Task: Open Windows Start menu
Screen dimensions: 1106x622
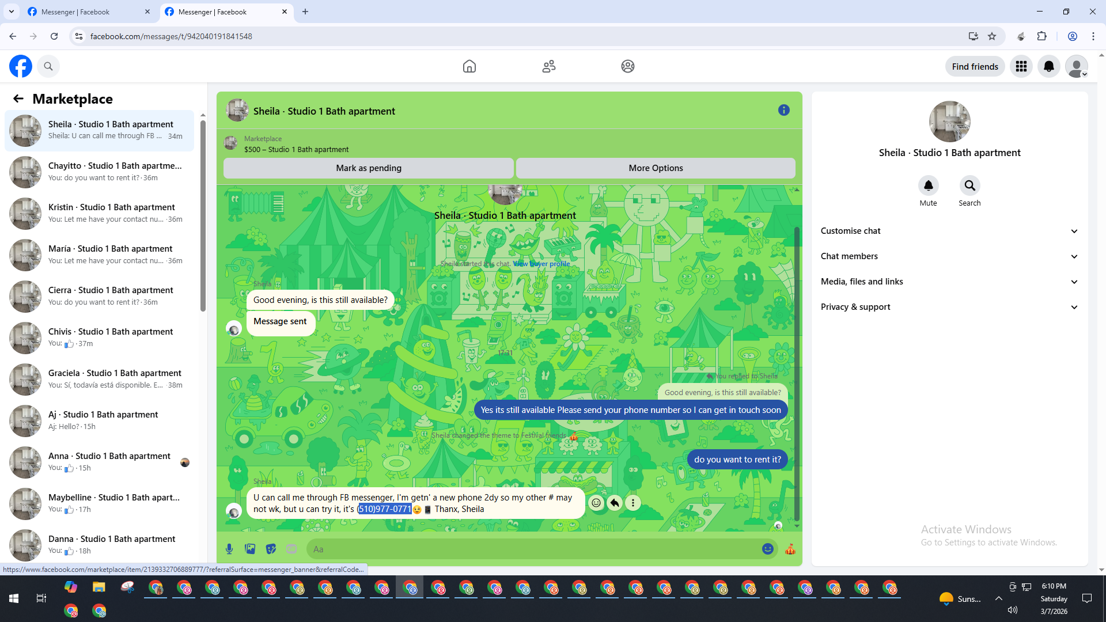Action: click(14, 598)
